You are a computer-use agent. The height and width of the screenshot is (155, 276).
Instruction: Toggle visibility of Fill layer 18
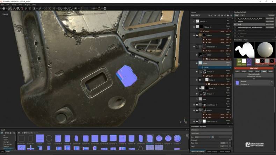pyautogui.click(x=194, y=27)
